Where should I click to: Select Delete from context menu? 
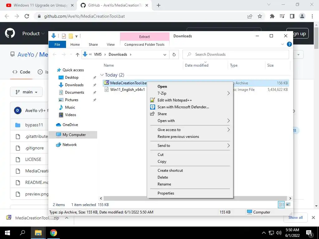190,177
